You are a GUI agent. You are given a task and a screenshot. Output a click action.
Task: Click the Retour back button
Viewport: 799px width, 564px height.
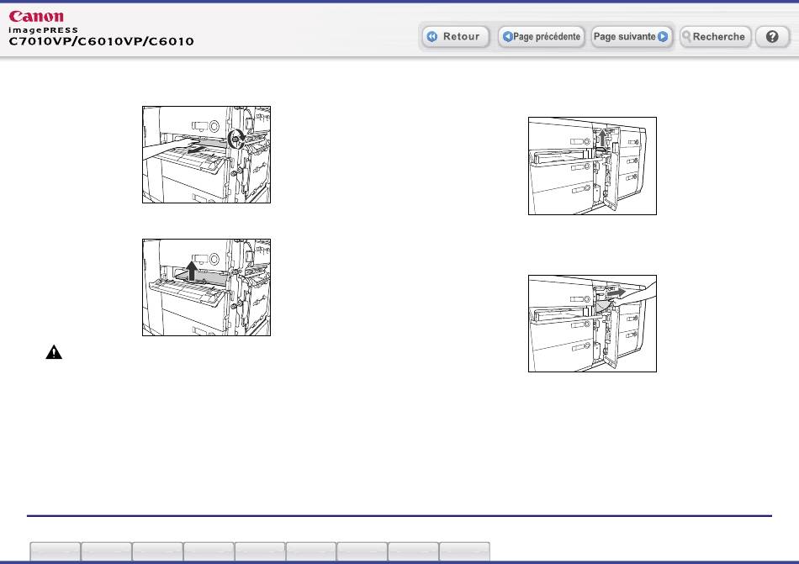pyautogui.click(x=456, y=37)
